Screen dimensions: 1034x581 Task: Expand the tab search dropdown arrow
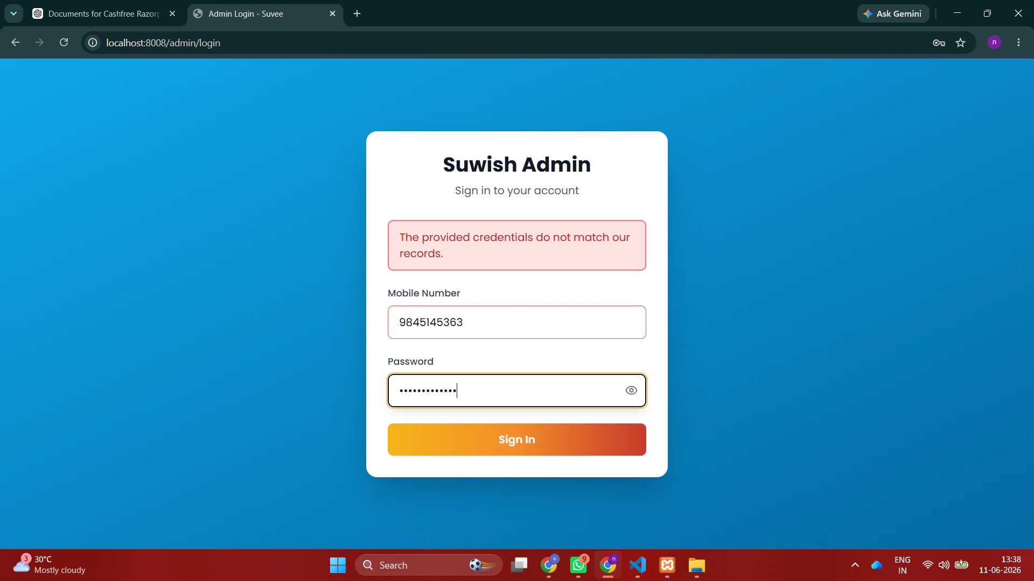(x=13, y=13)
